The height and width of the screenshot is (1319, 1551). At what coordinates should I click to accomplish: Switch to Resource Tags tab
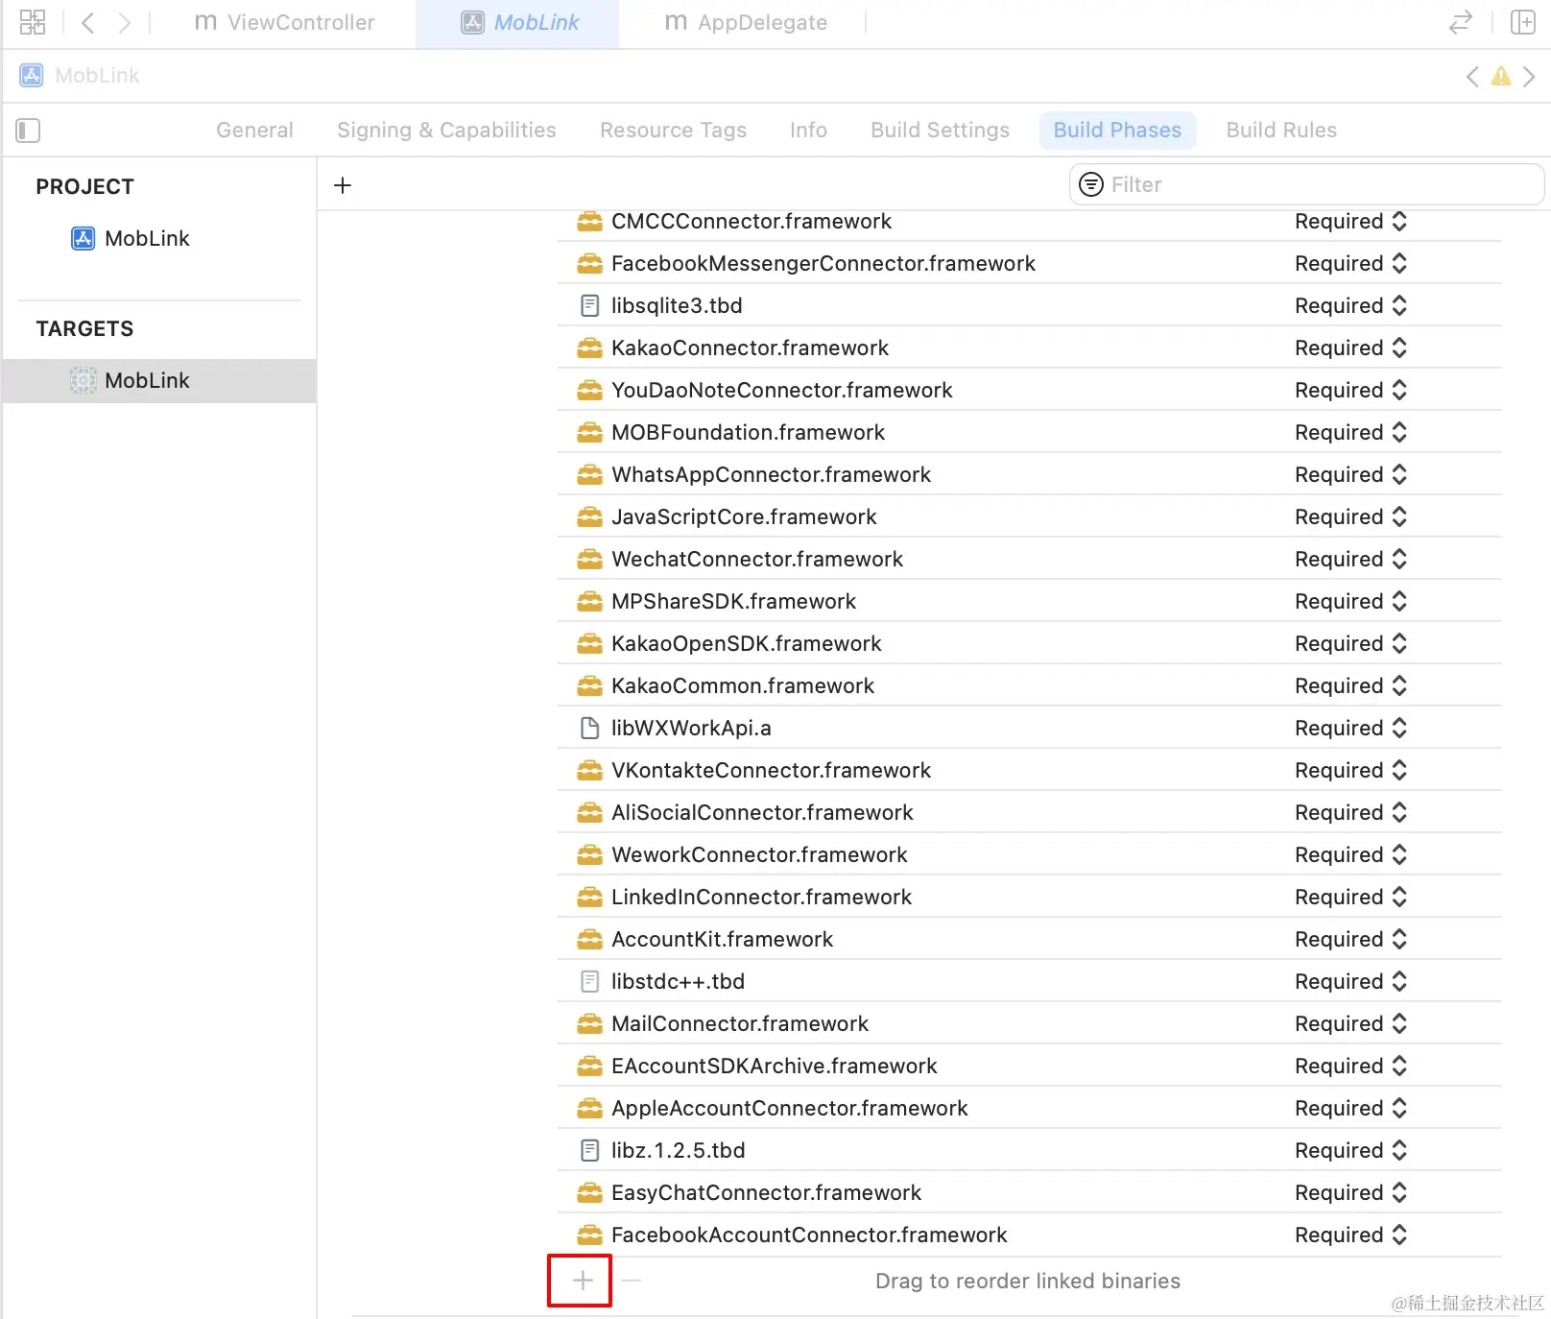[673, 130]
